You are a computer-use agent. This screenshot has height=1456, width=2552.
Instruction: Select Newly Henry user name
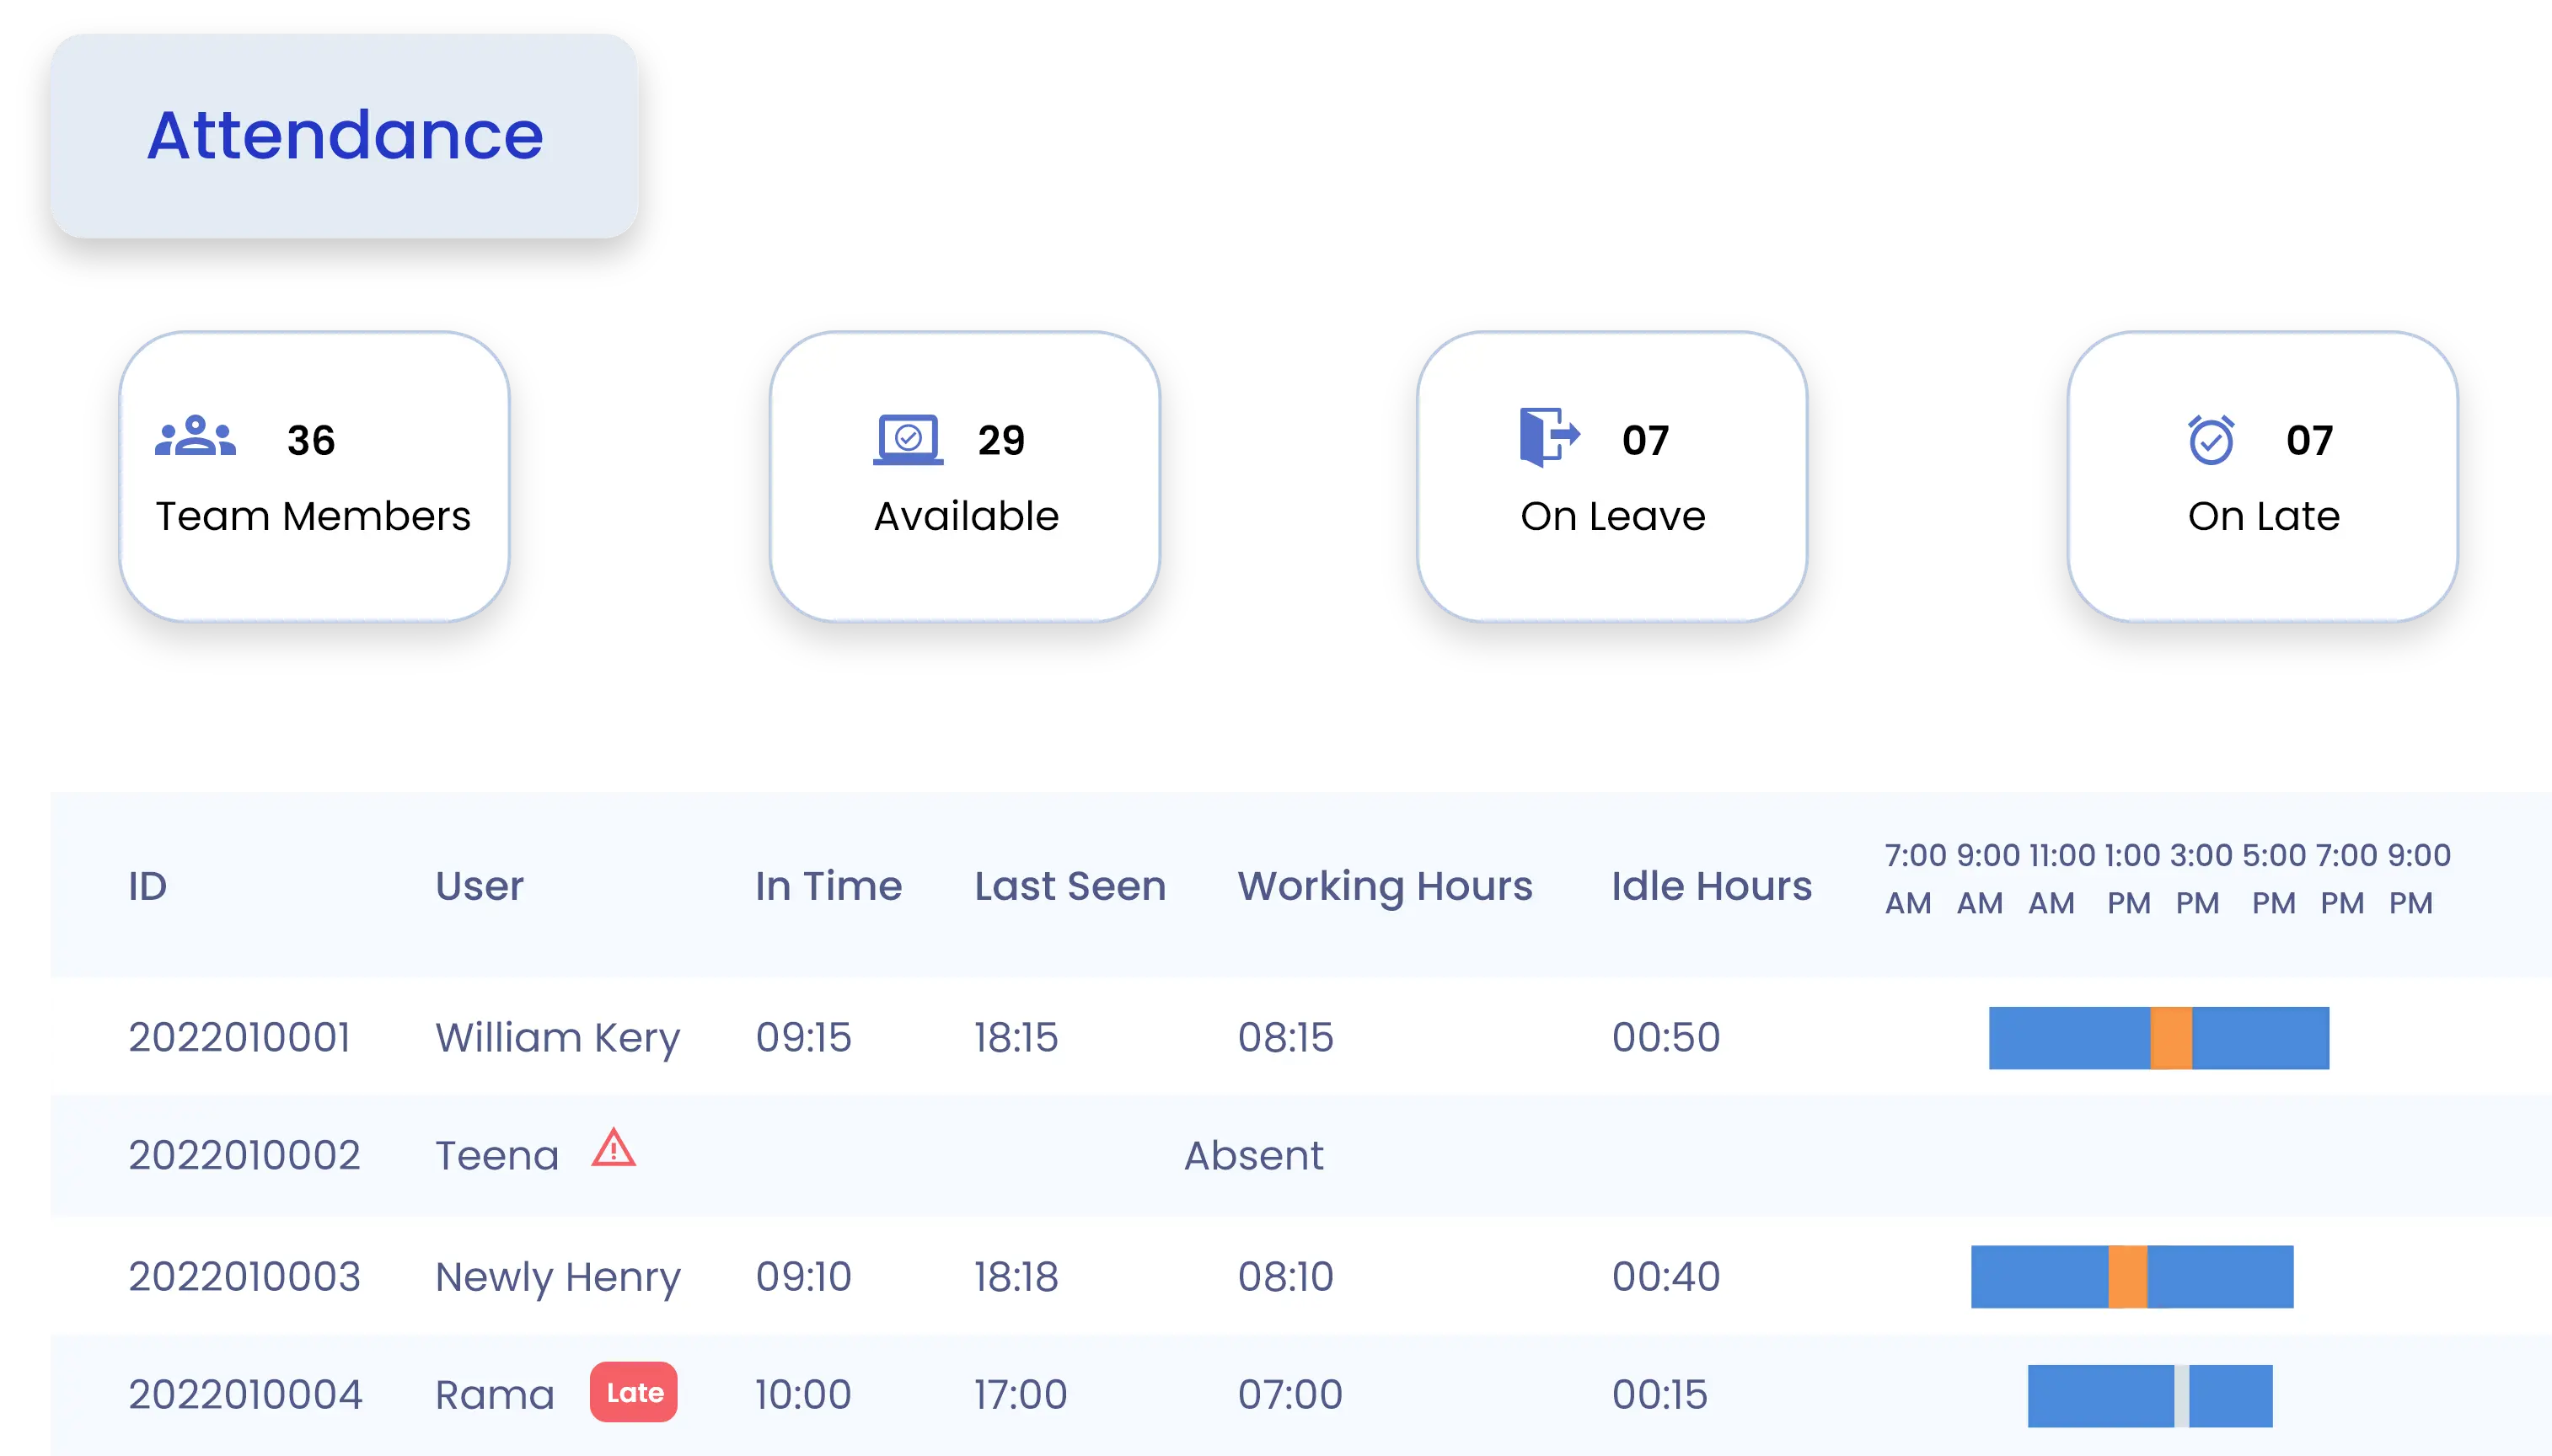coord(557,1277)
